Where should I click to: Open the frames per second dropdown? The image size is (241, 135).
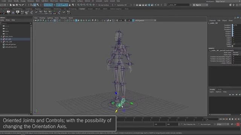pos(223,124)
